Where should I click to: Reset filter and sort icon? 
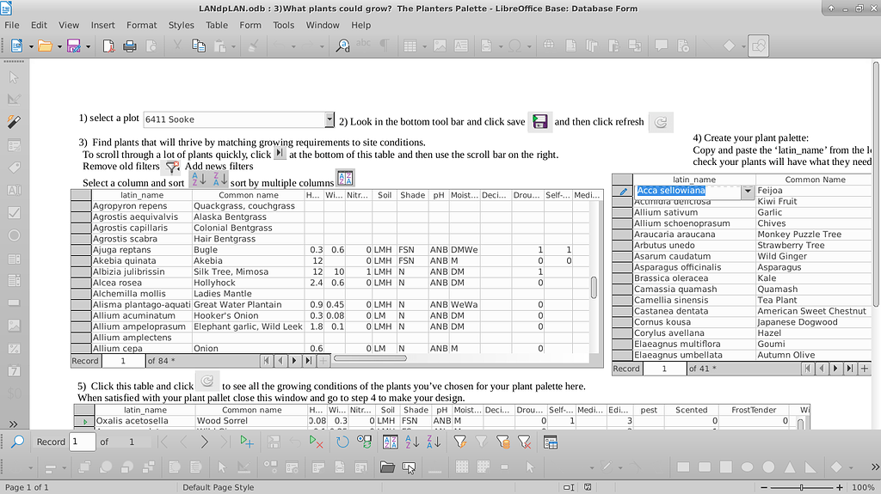pyautogui.click(x=524, y=442)
